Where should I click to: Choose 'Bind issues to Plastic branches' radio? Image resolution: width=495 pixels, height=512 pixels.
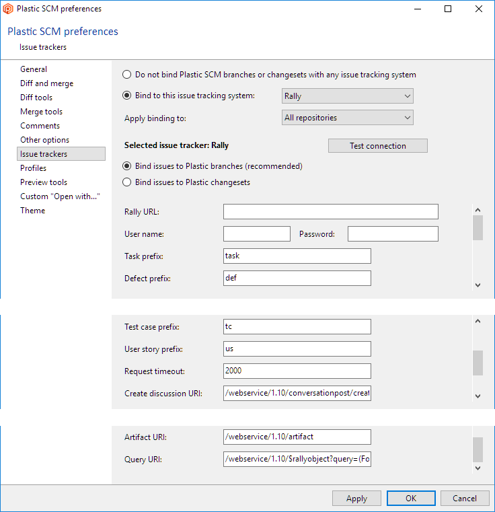pyautogui.click(x=126, y=166)
